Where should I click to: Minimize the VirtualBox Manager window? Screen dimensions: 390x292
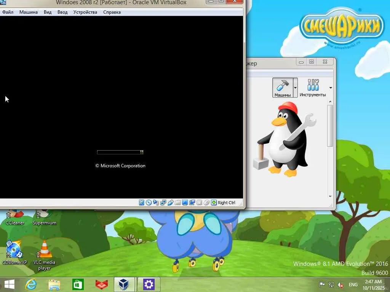point(301,62)
